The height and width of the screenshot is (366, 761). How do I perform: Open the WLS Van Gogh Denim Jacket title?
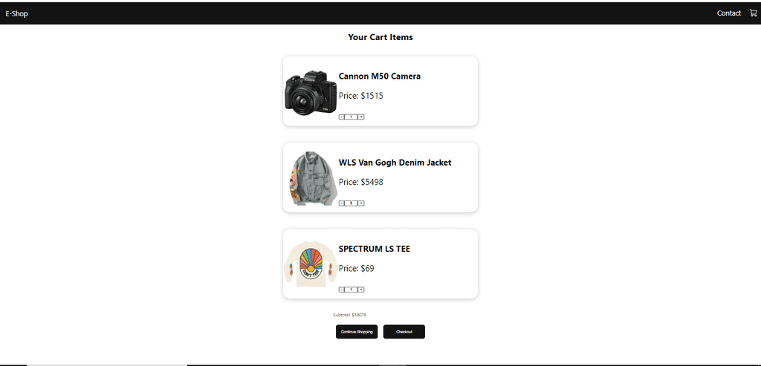tap(395, 163)
